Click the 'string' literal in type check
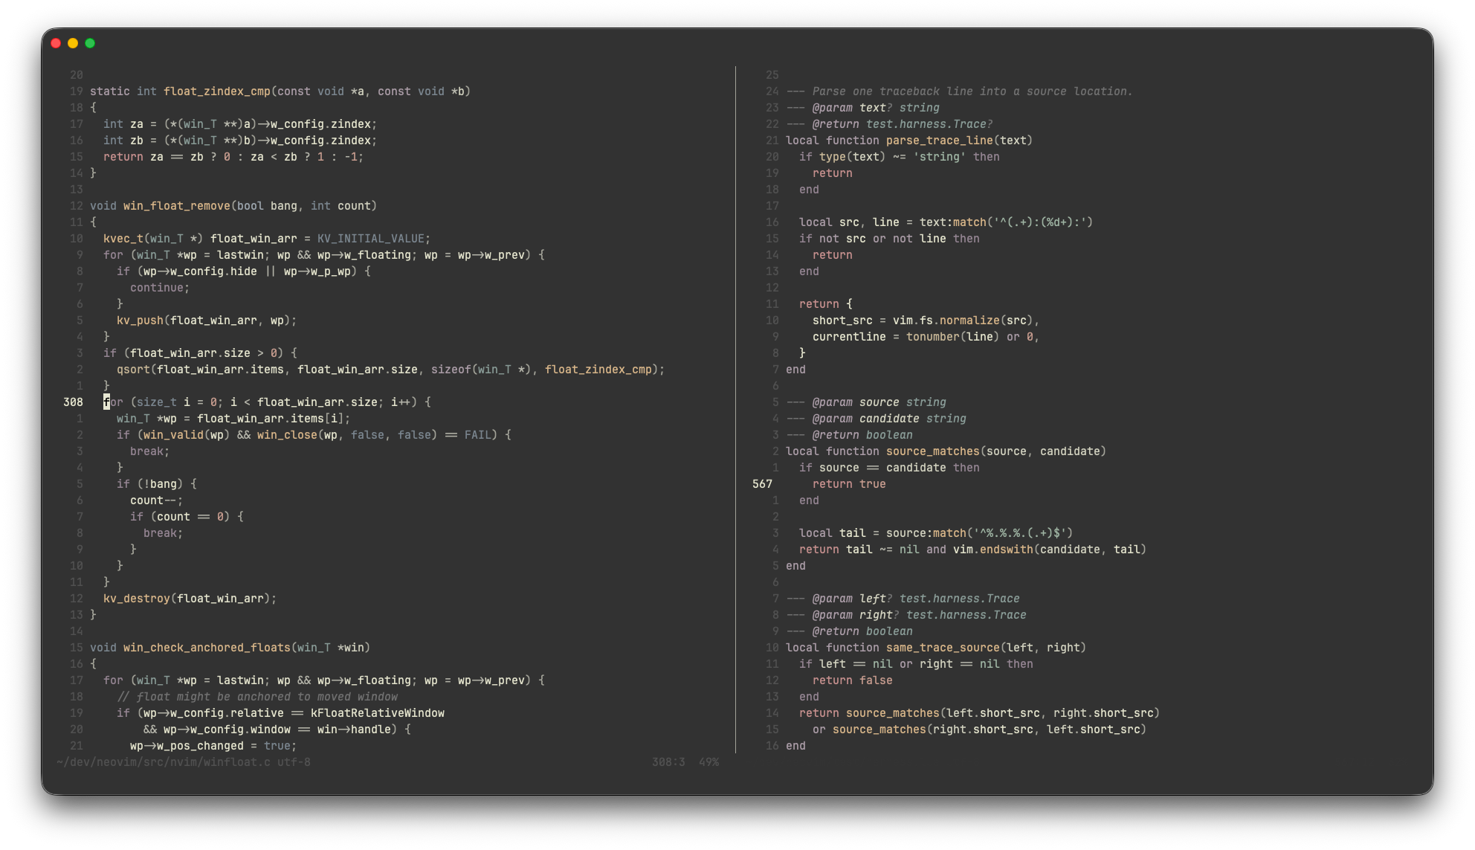This screenshot has width=1475, height=850. (x=940, y=157)
